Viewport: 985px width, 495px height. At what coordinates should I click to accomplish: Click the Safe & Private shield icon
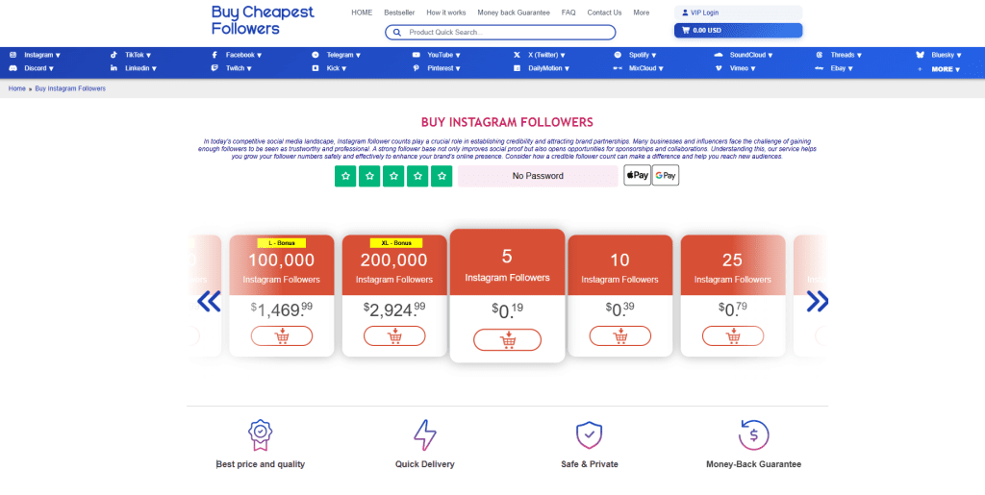(x=590, y=435)
